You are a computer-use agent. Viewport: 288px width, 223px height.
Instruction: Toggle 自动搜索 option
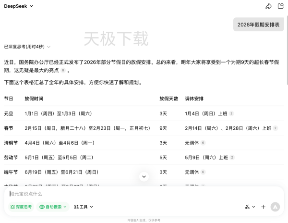pos(53,207)
